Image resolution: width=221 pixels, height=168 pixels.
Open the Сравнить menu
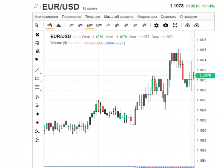pyautogui.click(x=168, y=17)
